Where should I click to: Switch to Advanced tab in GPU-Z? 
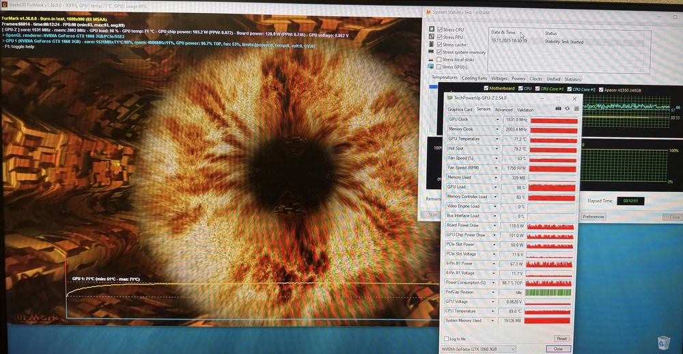click(x=503, y=110)
